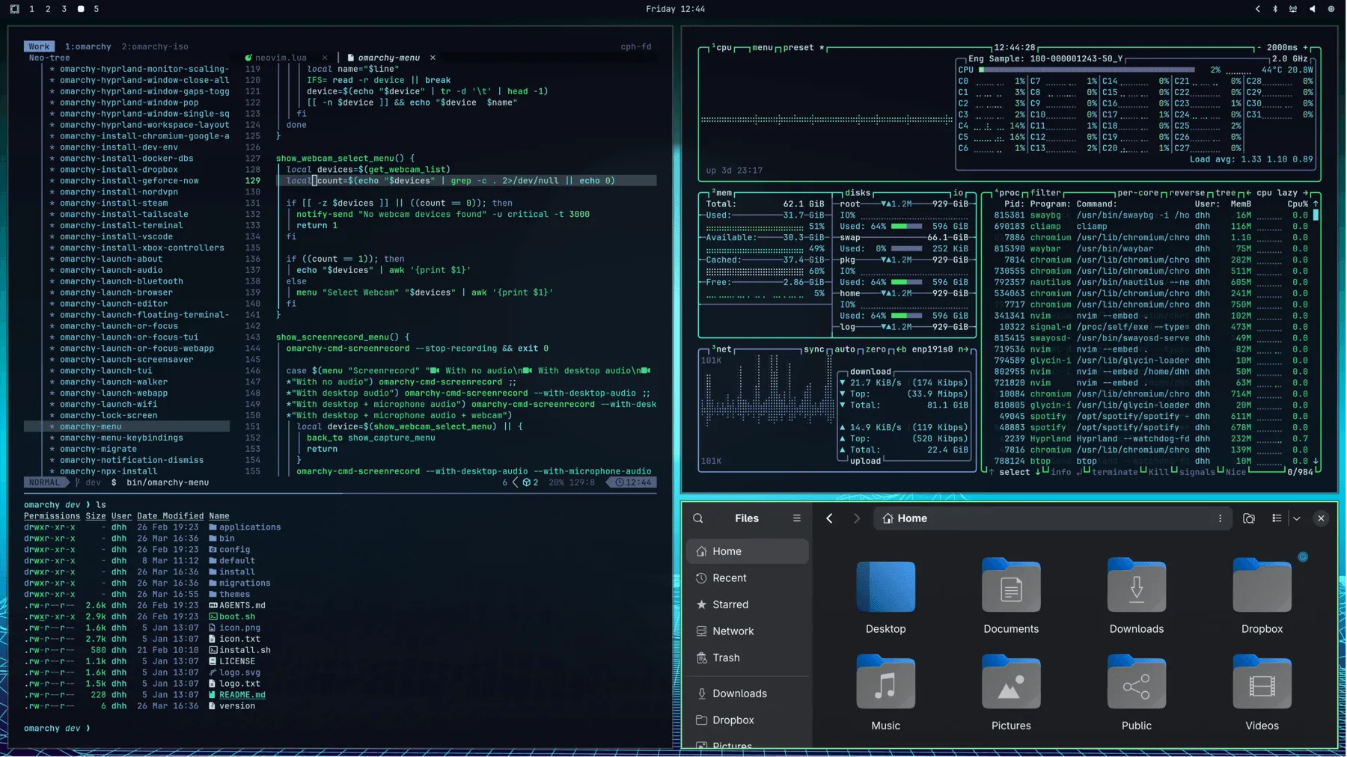The image size is (1347, 757).
Task: Select the Desktop folder icon
Action: [x=885, y=587]
